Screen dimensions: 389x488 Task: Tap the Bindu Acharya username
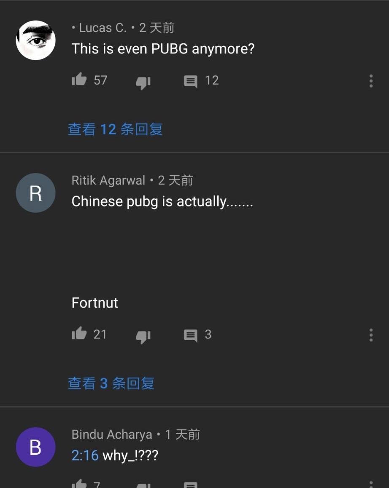111,434
